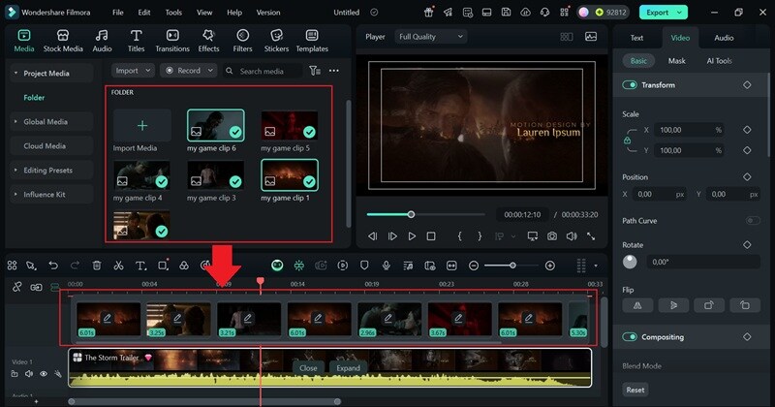Adjust the timeline zoom slider

[x=512, y=266]
